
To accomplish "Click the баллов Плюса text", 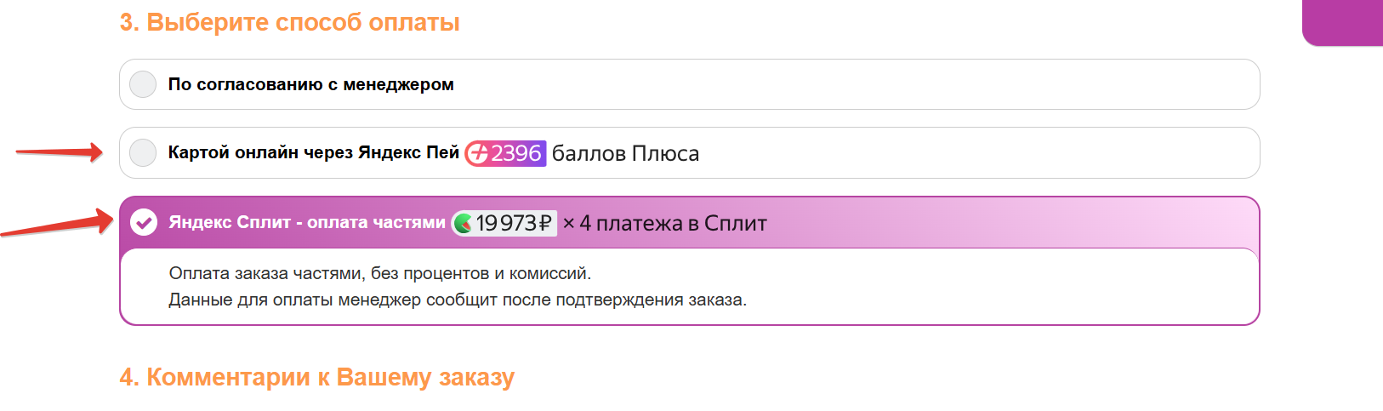I will pyautogui.click(x=625, y=153).
